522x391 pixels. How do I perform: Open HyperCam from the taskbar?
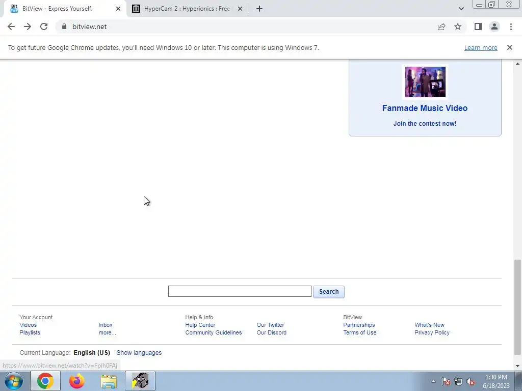[140, 381]
